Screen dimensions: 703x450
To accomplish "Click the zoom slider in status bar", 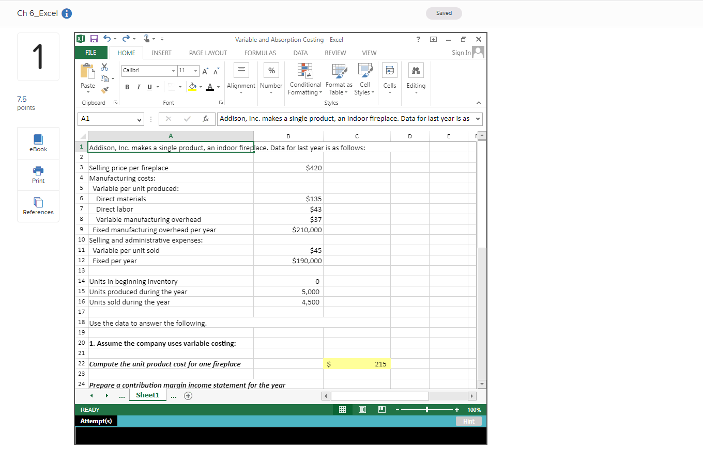I will (x=427, y=410).
